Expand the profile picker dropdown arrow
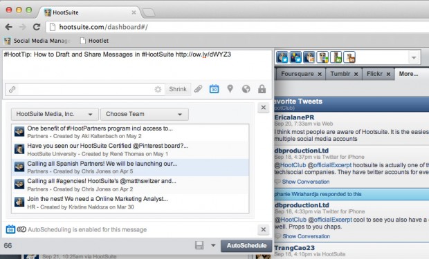The image size is (429, 259). 414,57
